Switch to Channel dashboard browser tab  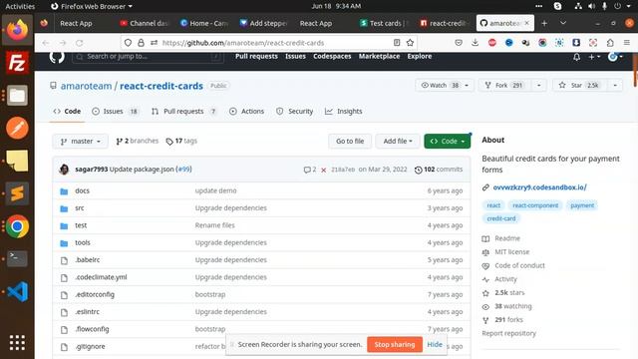pos(144,23)
